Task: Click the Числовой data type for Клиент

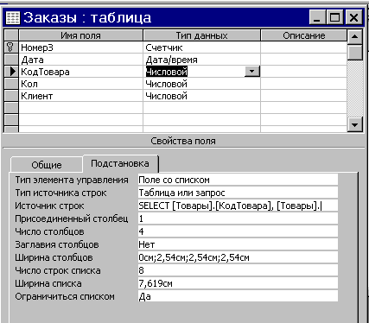Action: point(201,96)
